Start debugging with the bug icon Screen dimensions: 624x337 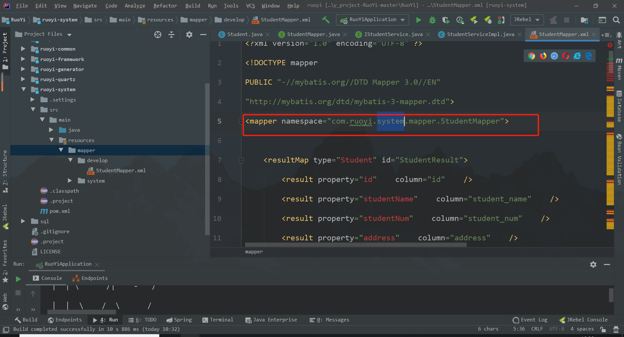pos(432,20)
